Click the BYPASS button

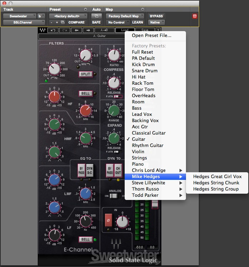pos(156,16)
